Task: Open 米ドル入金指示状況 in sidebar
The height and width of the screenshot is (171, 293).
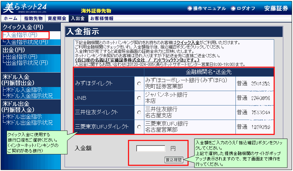Action: (x=28, y=96)
